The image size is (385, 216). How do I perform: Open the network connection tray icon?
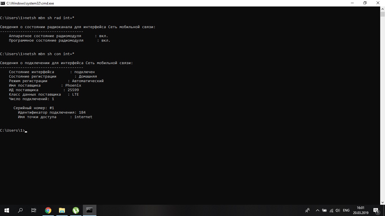tap(331, 210)
